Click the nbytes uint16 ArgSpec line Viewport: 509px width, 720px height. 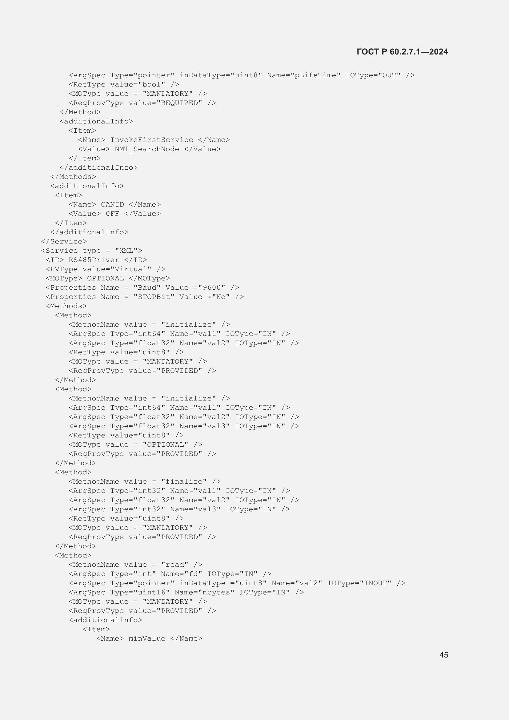coord(186,592)
